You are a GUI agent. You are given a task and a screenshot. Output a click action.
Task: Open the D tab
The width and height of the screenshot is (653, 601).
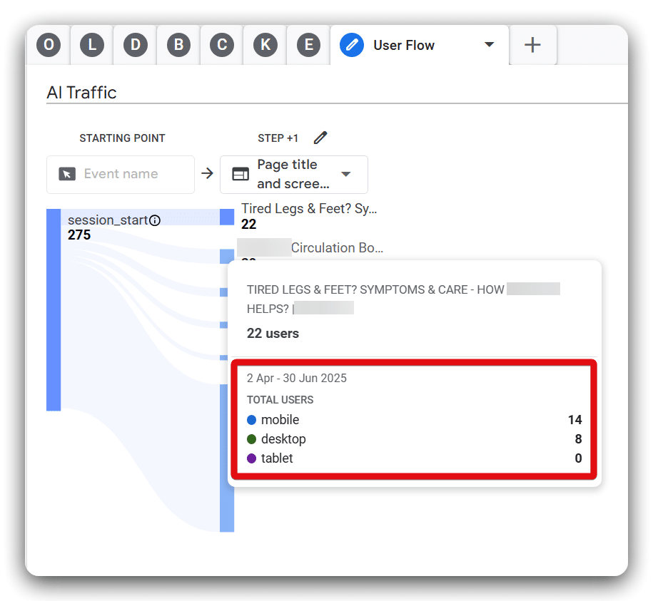point(136,45)
